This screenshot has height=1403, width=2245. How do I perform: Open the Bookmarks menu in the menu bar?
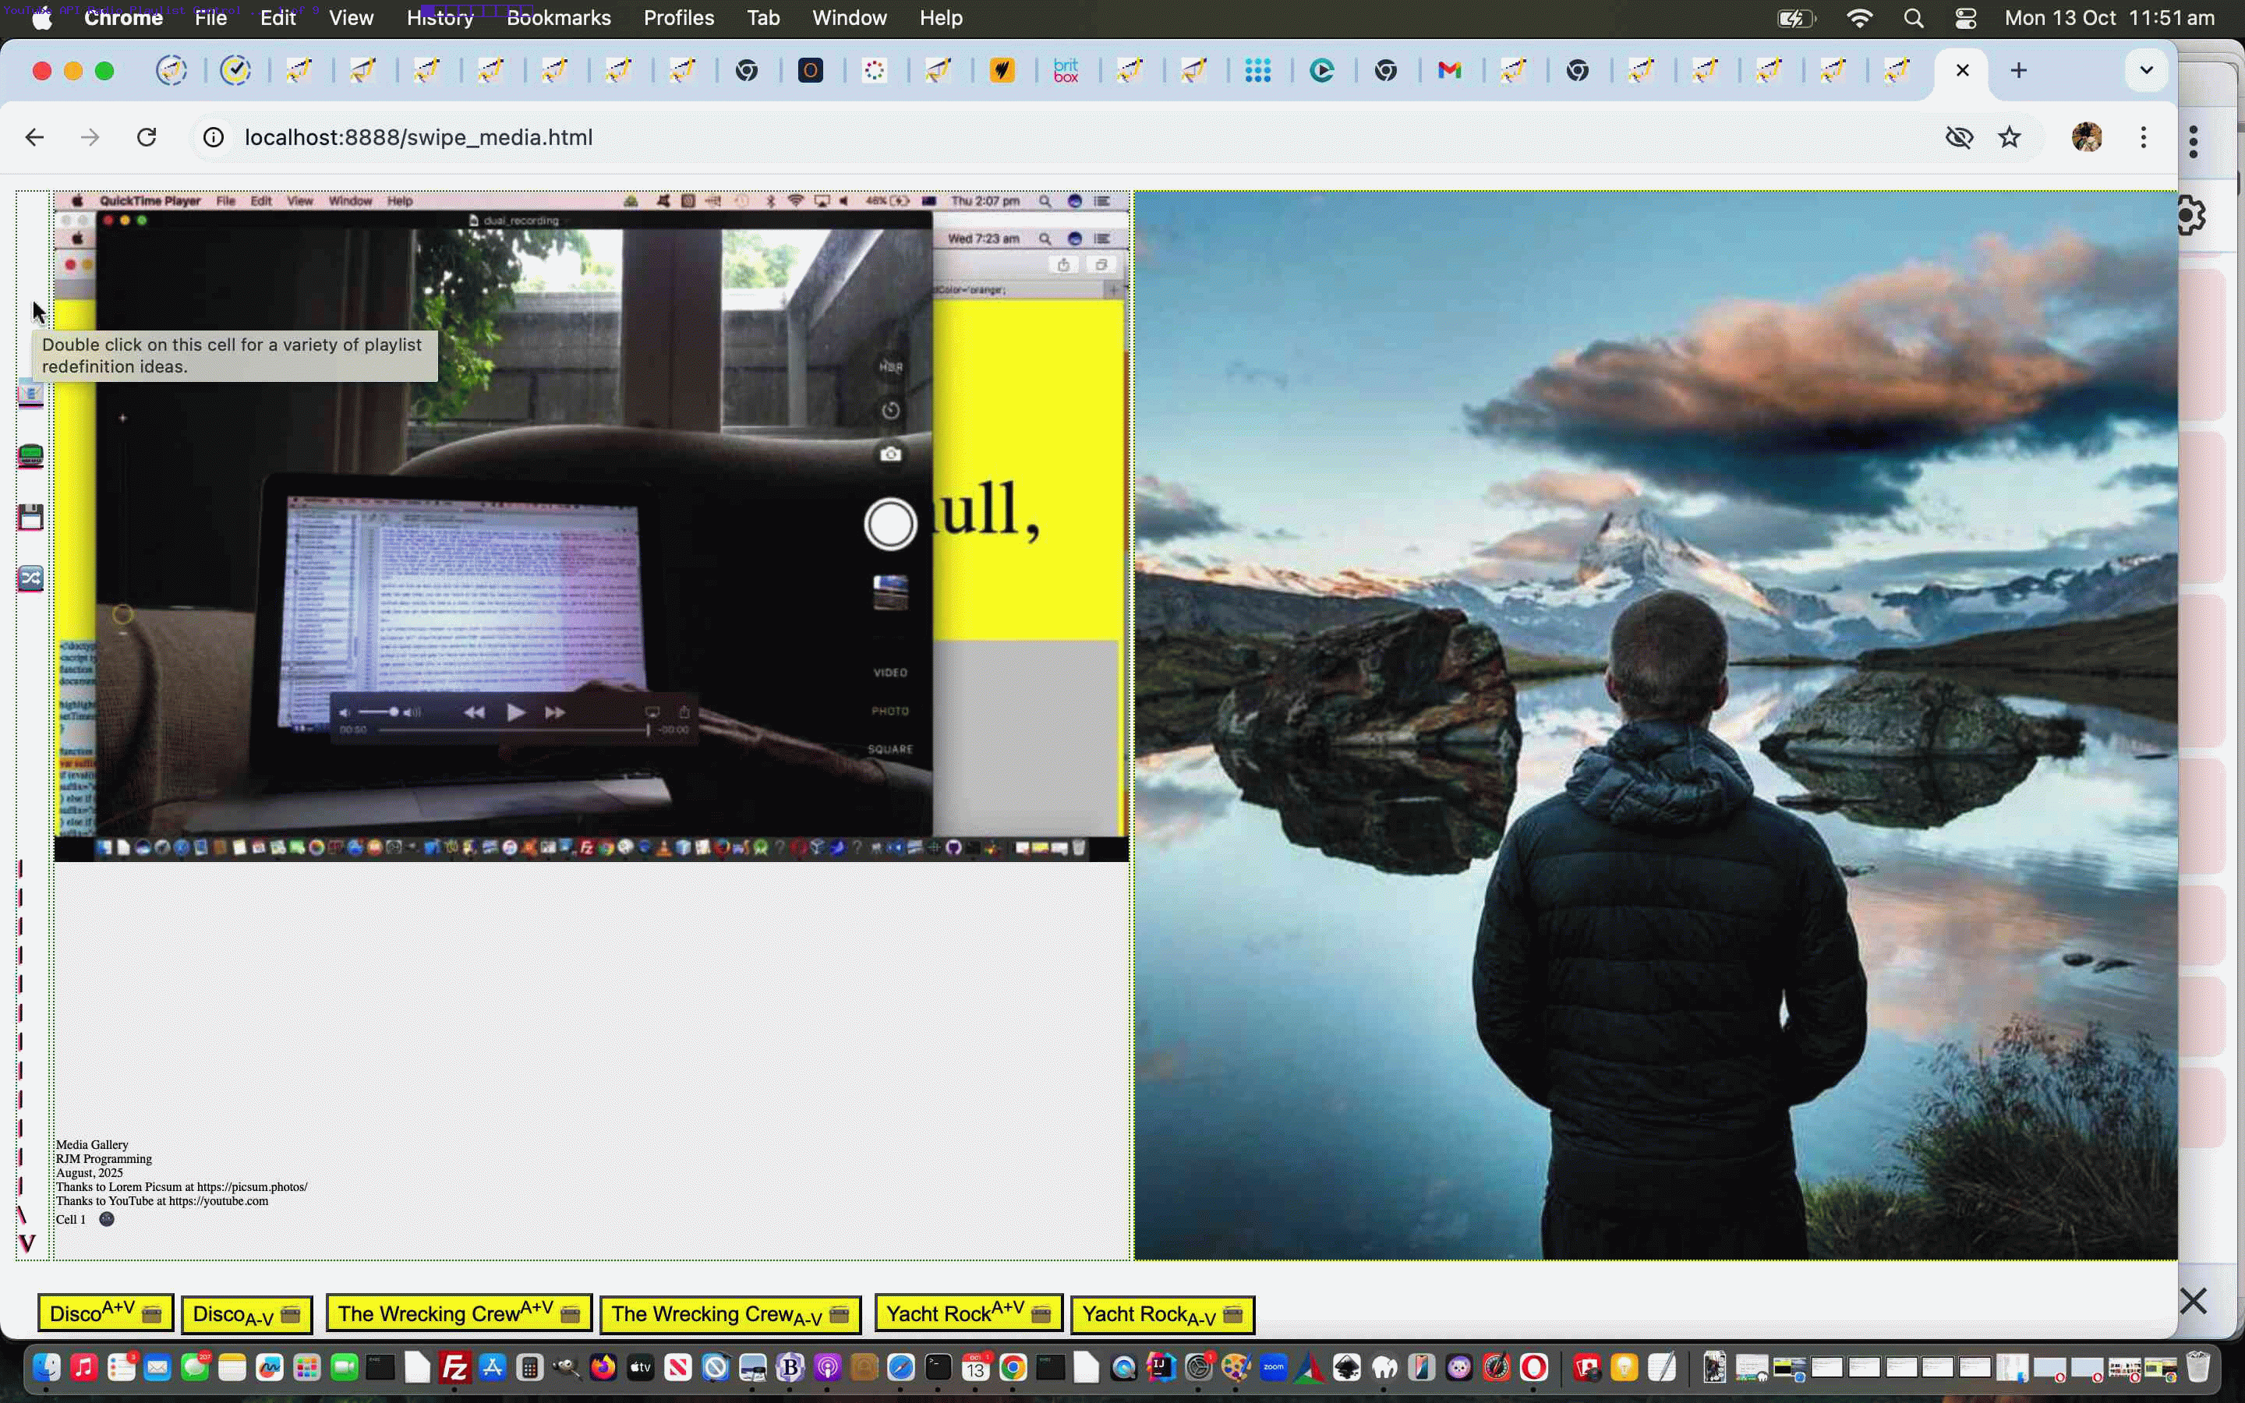[558, 18]
